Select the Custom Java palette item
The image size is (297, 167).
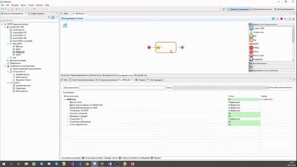point(257,32)
